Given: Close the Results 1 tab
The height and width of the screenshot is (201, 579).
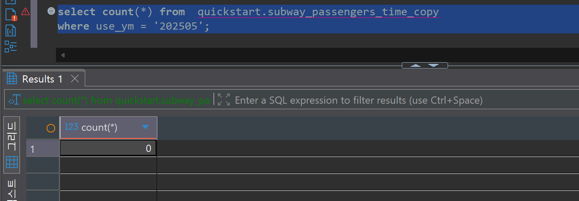Looking at the screenshot, I should (75, 79).
